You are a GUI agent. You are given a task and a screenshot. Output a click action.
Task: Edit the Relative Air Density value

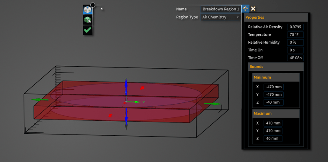(295, 27)
